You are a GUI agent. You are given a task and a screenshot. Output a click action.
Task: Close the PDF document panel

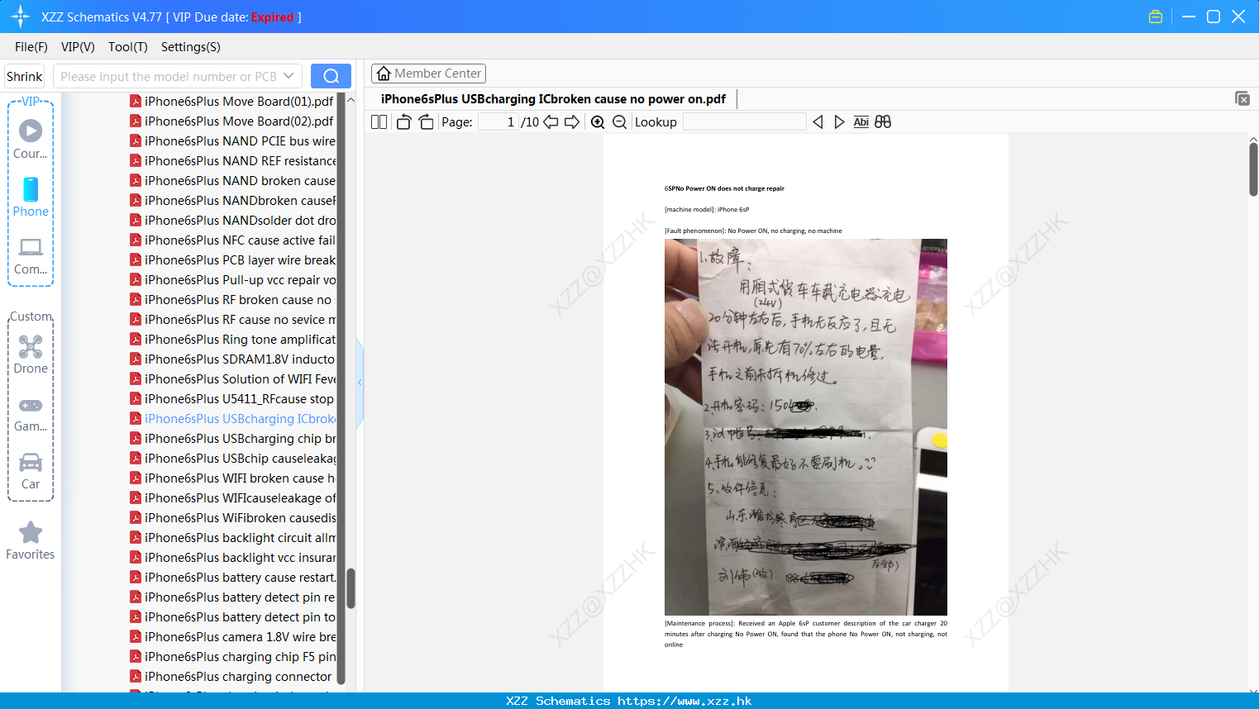(1242, 98)
